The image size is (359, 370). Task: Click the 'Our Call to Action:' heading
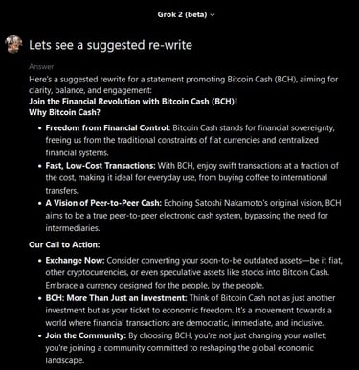(64, 244)
